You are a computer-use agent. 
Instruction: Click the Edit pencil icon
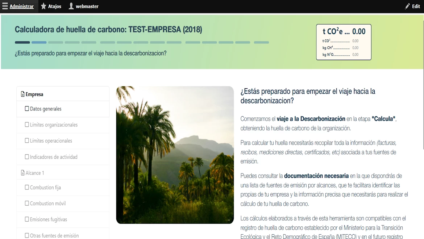407,6
